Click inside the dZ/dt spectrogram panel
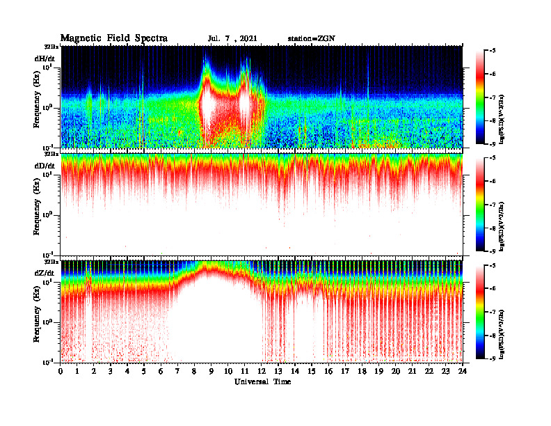This screenshot has height=426, width=551. [x=262, y=312]
